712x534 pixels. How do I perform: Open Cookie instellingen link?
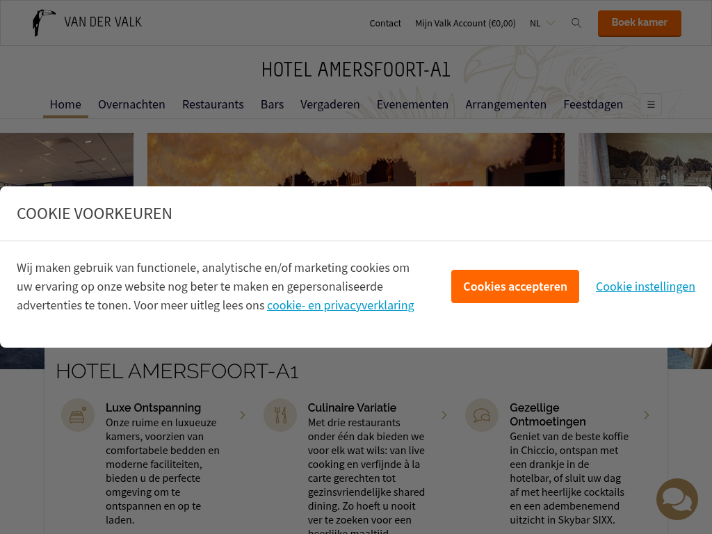[645, 286]
